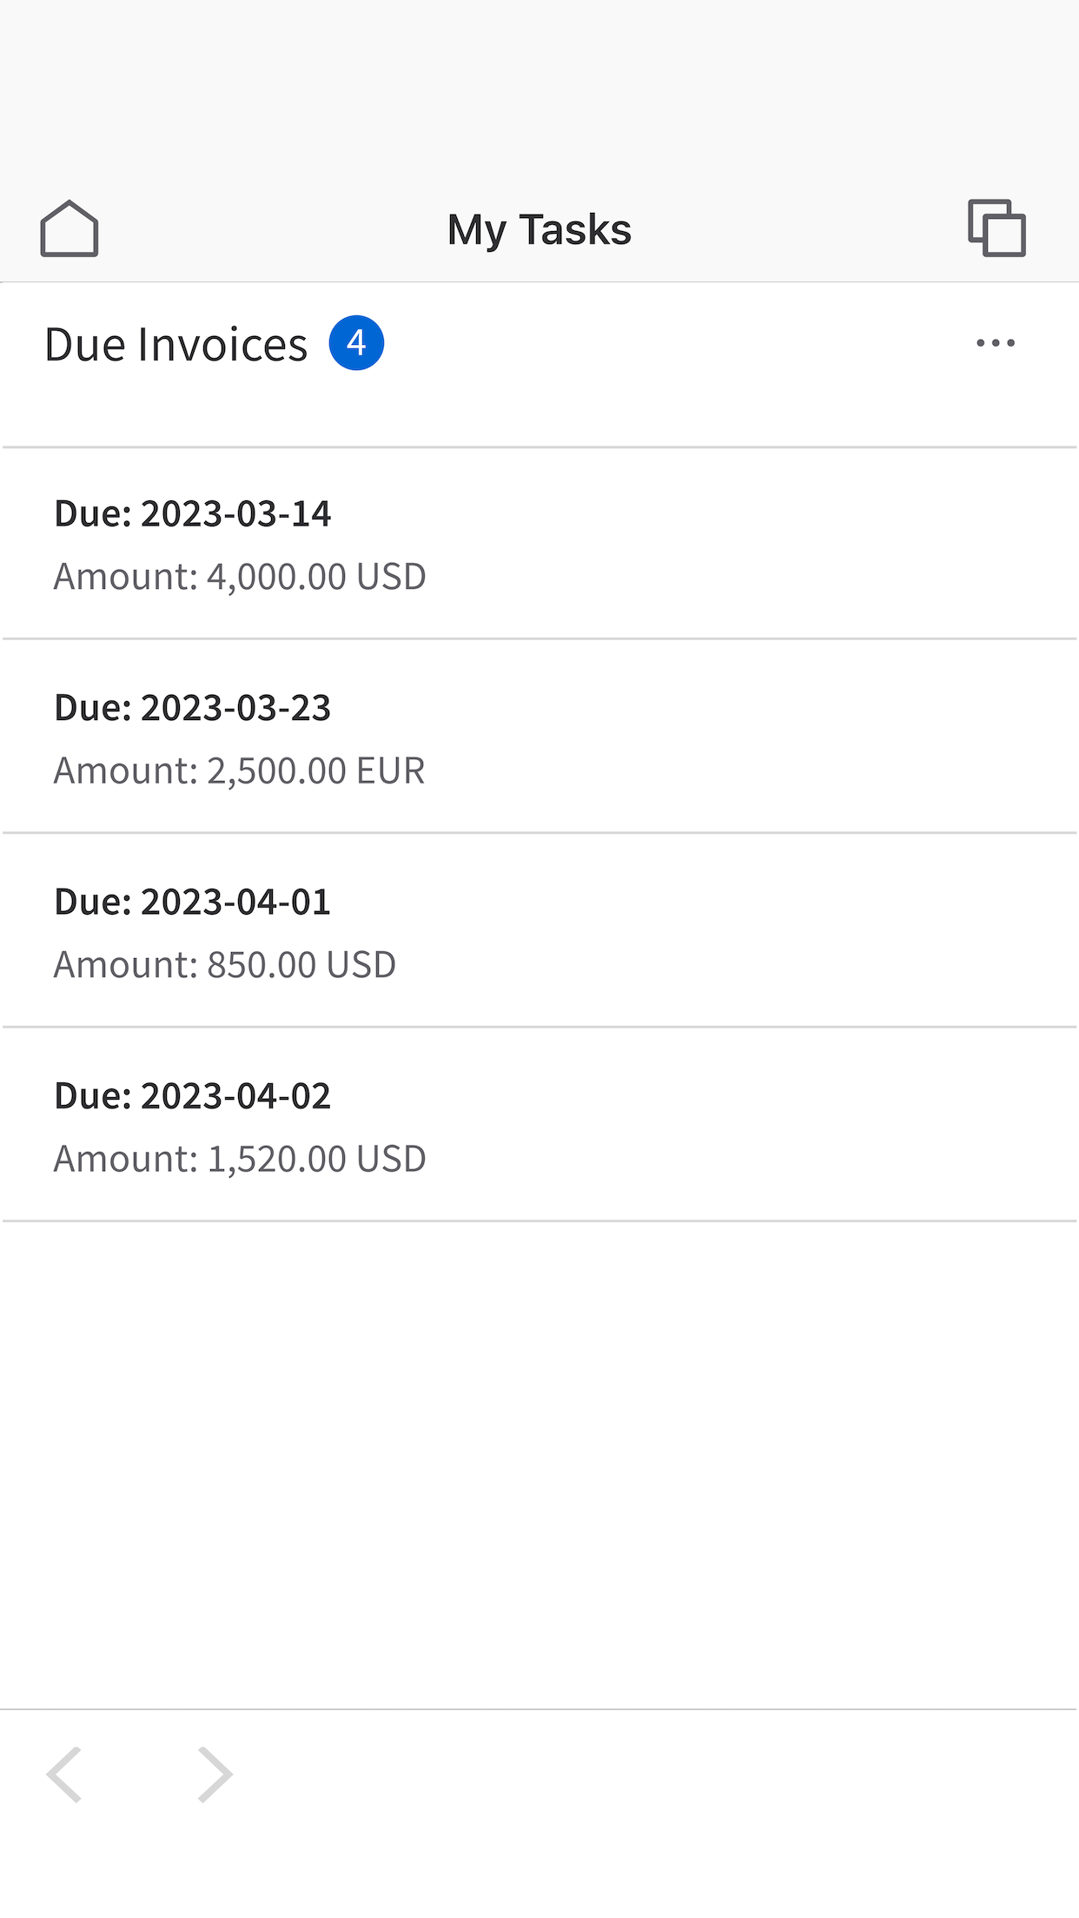Tap the My Tasks title

click(x=539, y=230)
